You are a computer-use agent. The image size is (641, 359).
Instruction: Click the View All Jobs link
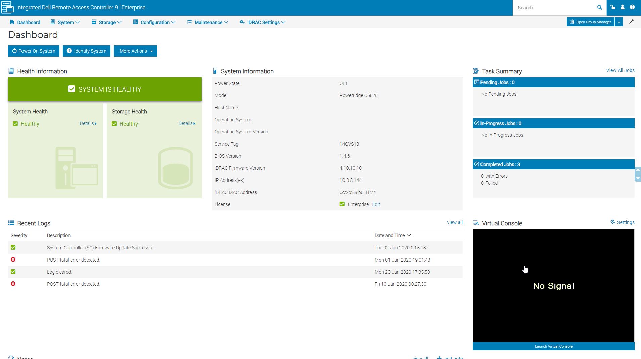(620, 70)
